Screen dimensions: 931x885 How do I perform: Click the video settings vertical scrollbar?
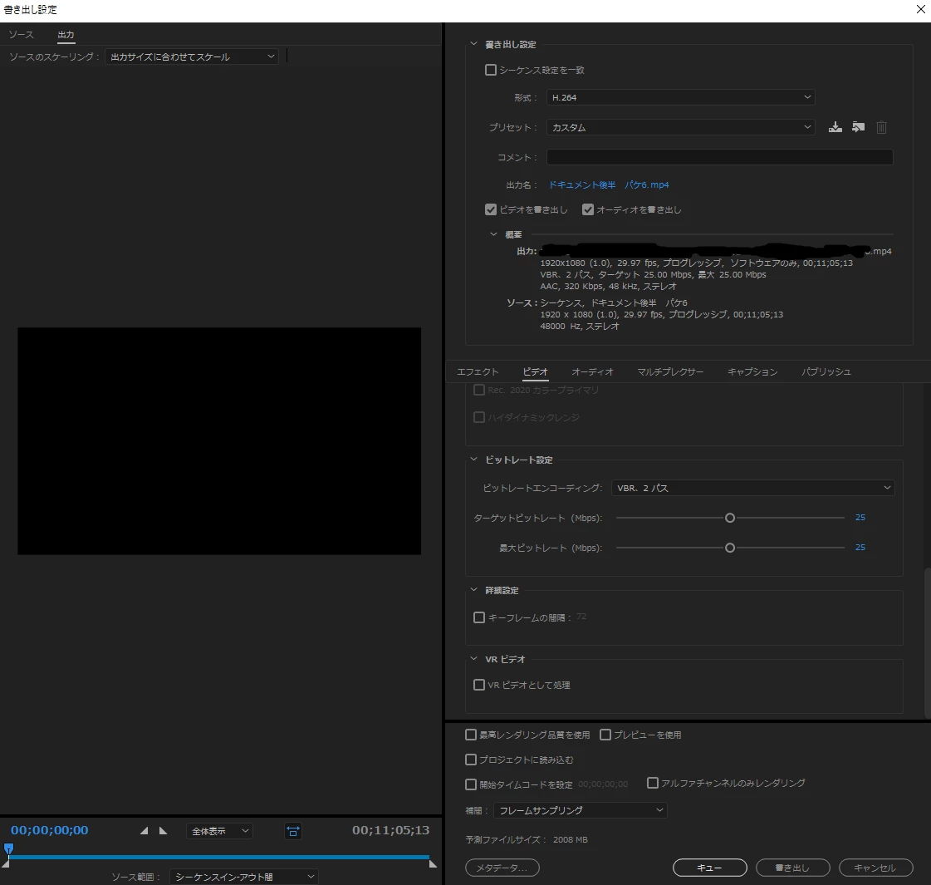[x=928, y=643]
